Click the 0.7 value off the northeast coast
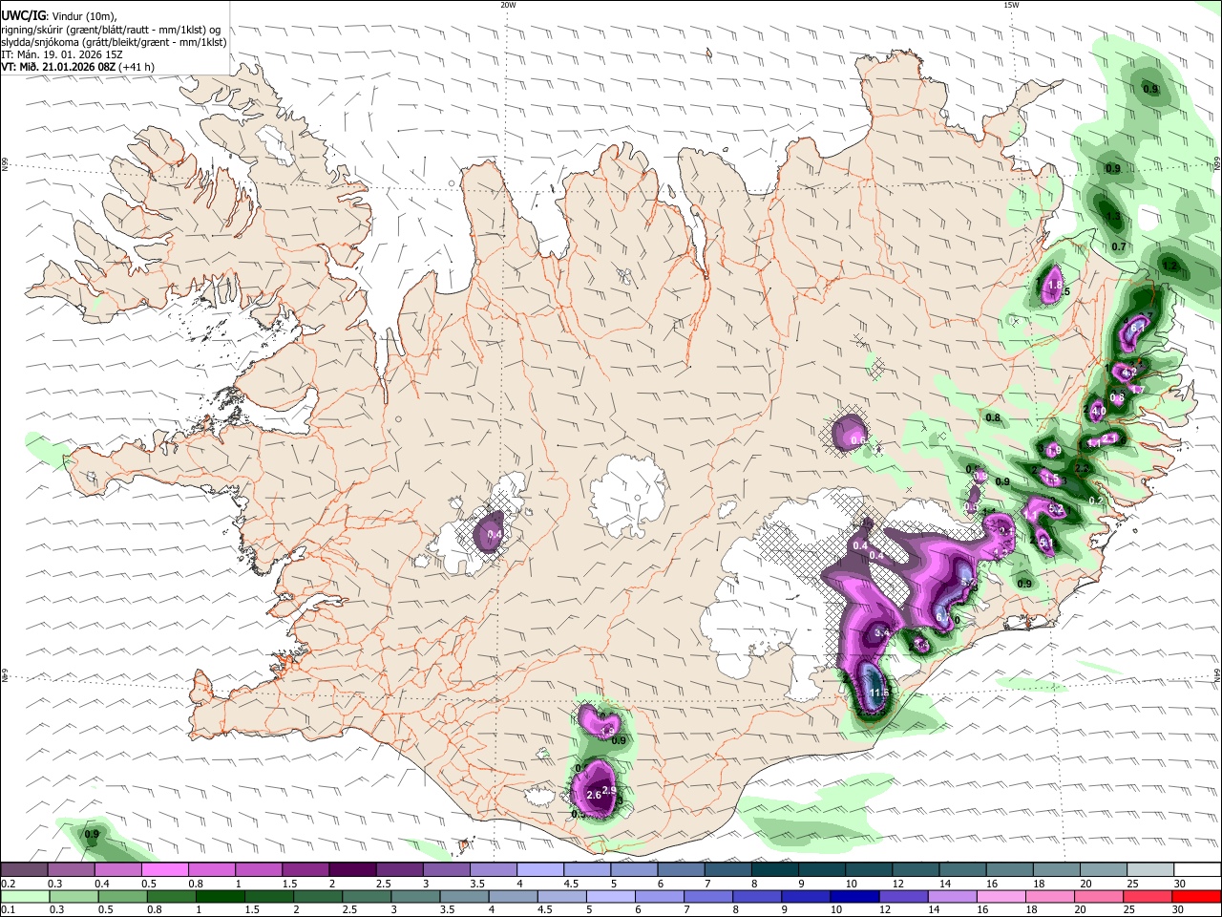The image size is (1222, 917). coord(1119,246)
